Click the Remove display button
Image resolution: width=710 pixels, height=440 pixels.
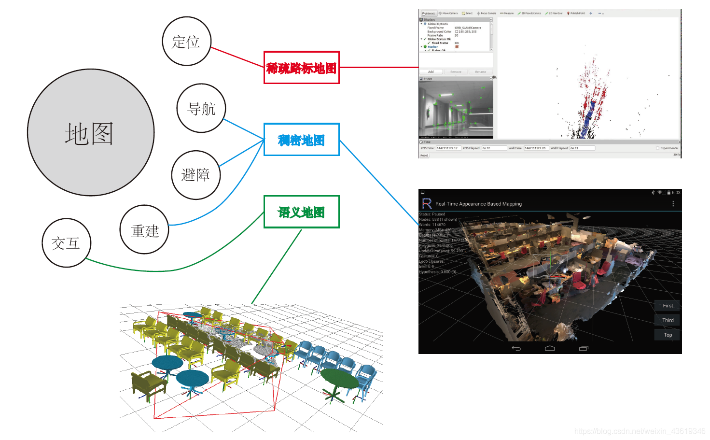pyautogui.click(x=456, y=71)
